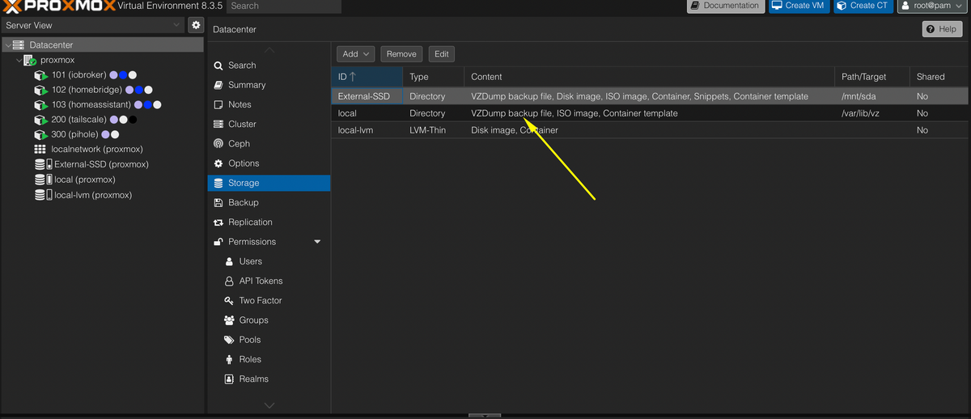Click the local-lvm storage icon in tree
Viewport: 971px width, 419px height.
(42, 195)
